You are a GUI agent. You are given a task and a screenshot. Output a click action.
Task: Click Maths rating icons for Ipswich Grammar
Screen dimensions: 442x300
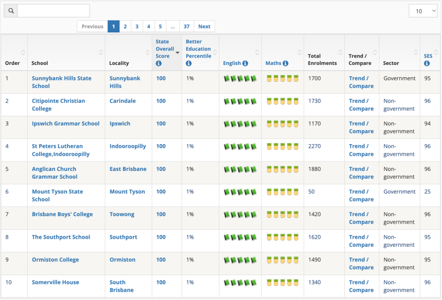[282, 124]
